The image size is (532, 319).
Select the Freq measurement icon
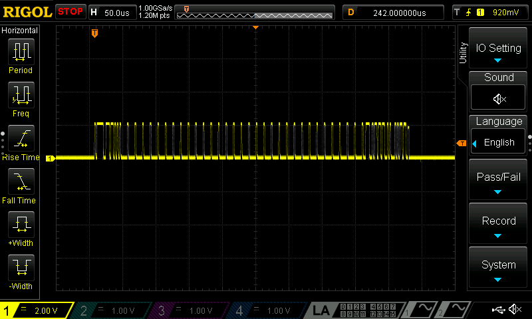(x=21, y=95)
